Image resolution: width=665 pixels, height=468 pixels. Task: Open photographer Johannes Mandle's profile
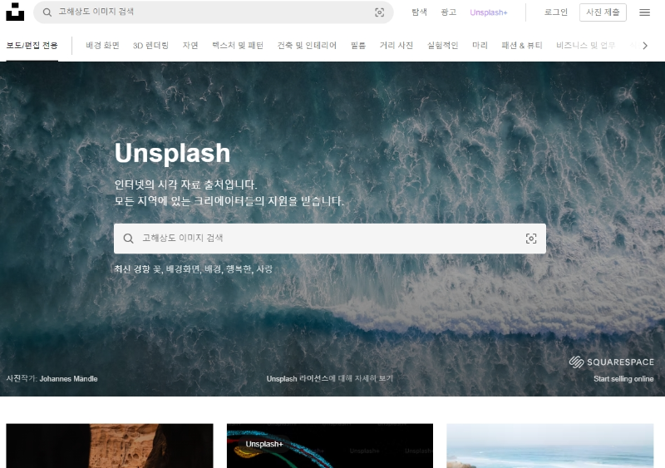point(68,379)
